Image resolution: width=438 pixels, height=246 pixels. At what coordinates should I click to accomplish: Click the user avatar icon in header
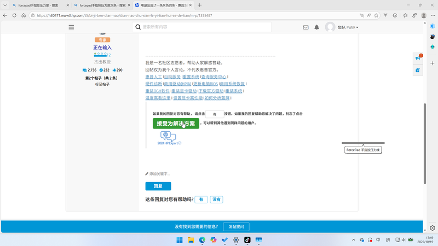(x=330, y=27)
